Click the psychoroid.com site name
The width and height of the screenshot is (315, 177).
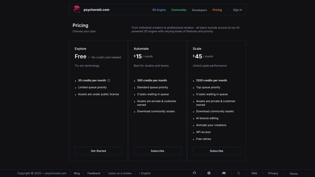(96, 10)
